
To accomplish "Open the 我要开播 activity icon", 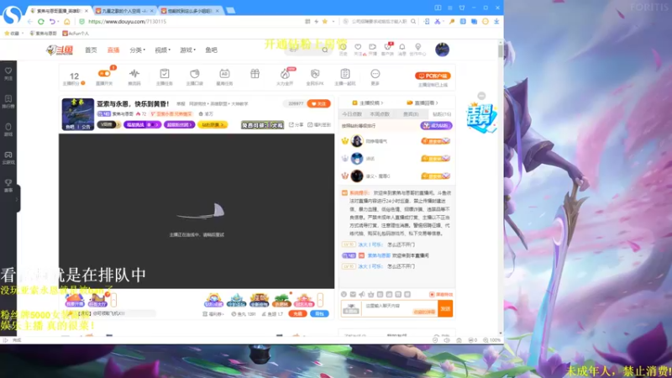I will point(75,300).
